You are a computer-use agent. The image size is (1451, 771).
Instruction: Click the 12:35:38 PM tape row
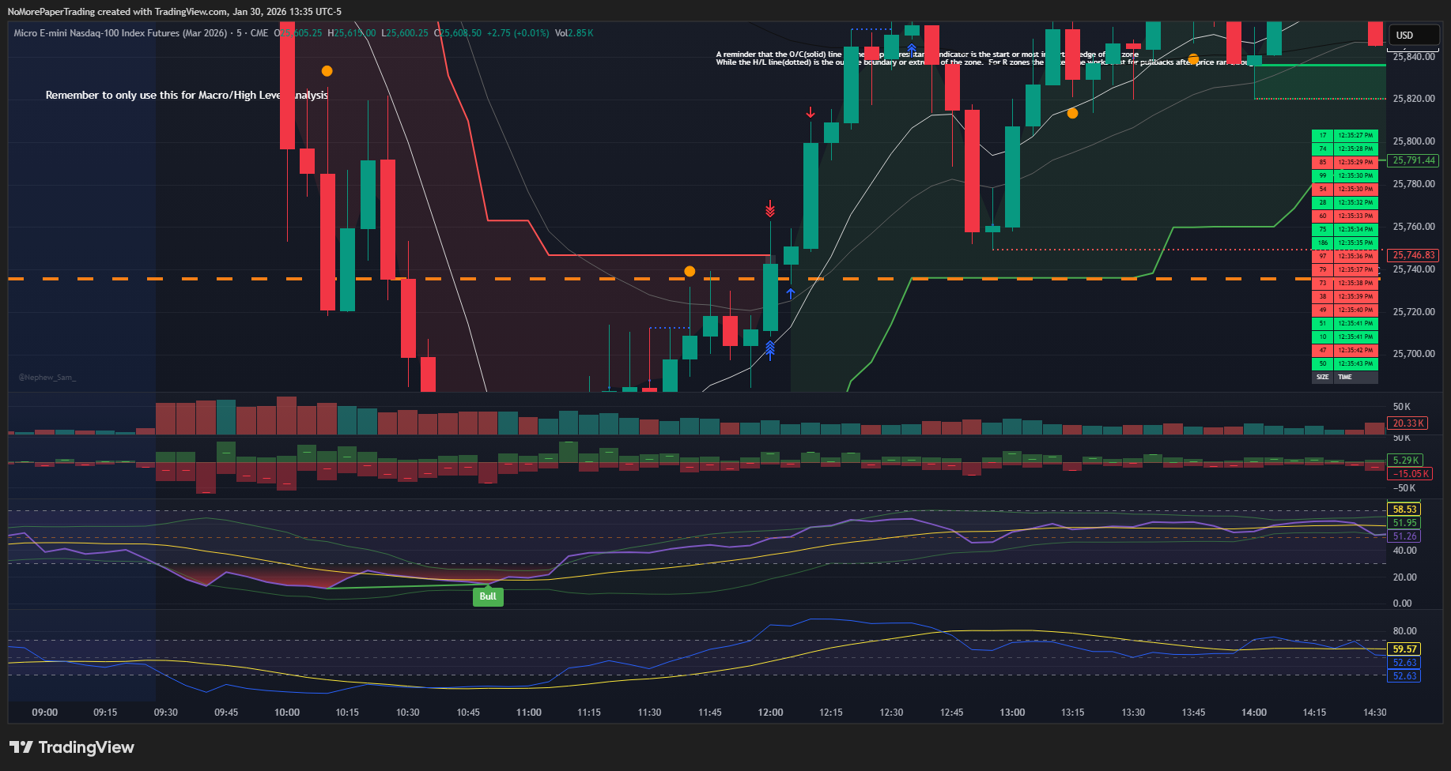click(x=1345, y=284)
